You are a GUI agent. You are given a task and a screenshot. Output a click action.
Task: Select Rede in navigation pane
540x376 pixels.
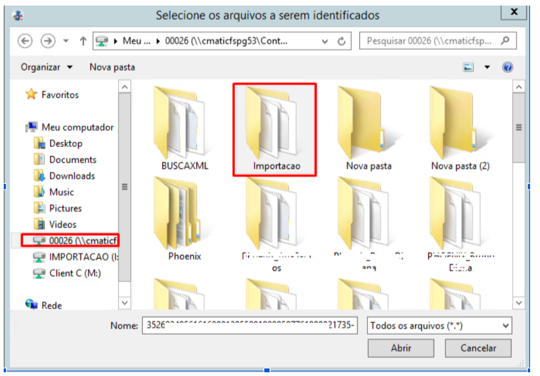(x=44, y=305)
